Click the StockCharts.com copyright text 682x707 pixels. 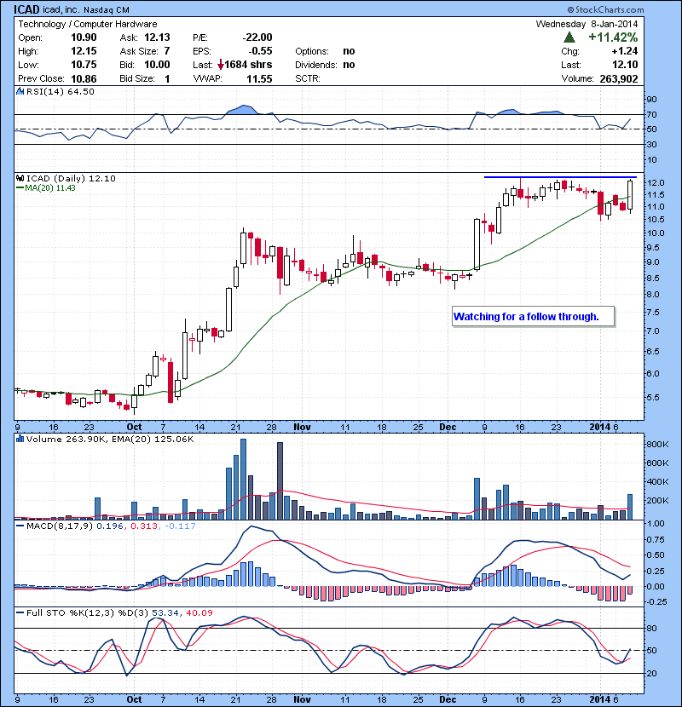tap(606, 9)
